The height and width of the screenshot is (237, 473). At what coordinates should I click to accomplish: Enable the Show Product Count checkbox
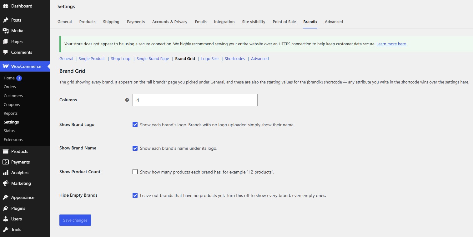click(135, 172)
